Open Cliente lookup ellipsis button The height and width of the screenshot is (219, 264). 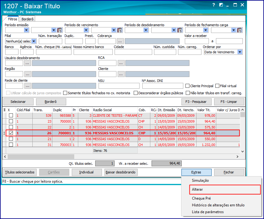(x=121, y=74)
